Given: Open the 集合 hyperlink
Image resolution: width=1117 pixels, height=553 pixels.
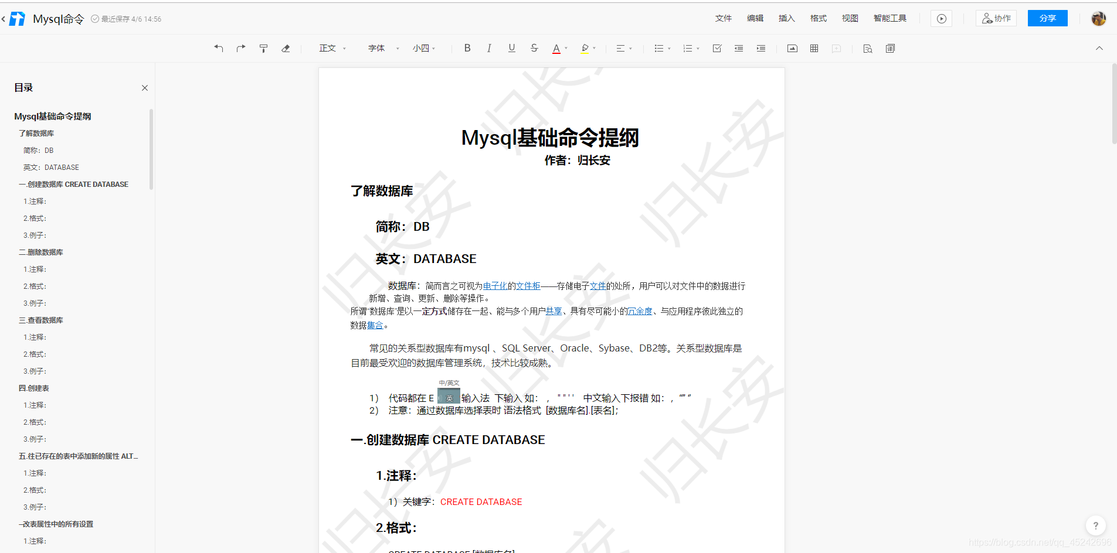Looking at the screenshot, I should click(375, 325).
